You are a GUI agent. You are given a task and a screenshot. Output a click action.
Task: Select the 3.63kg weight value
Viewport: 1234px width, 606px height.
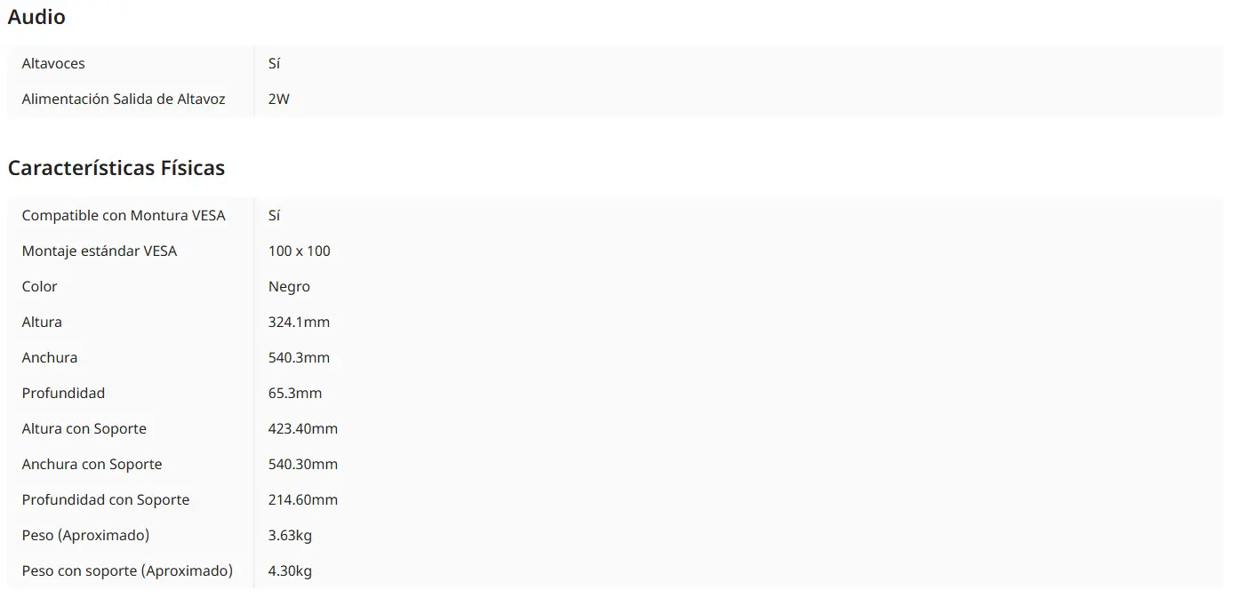[290, 536]
